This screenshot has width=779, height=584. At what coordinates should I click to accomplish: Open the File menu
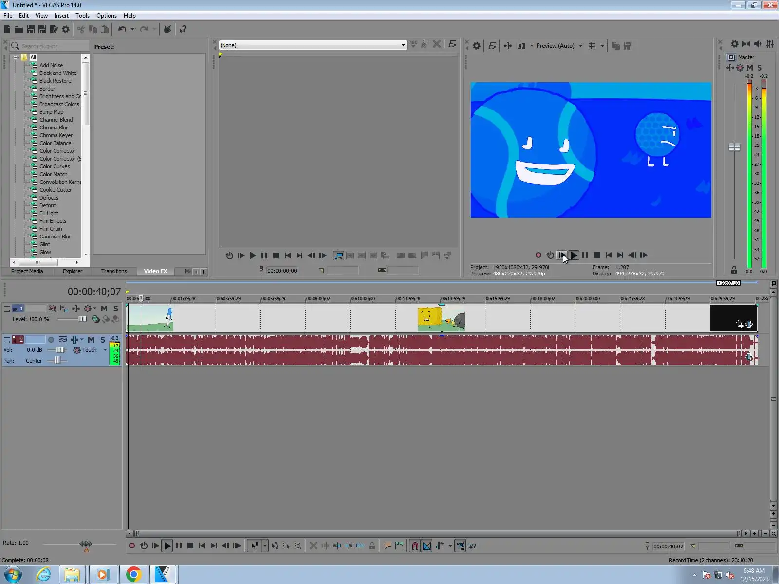click(8, 16)
